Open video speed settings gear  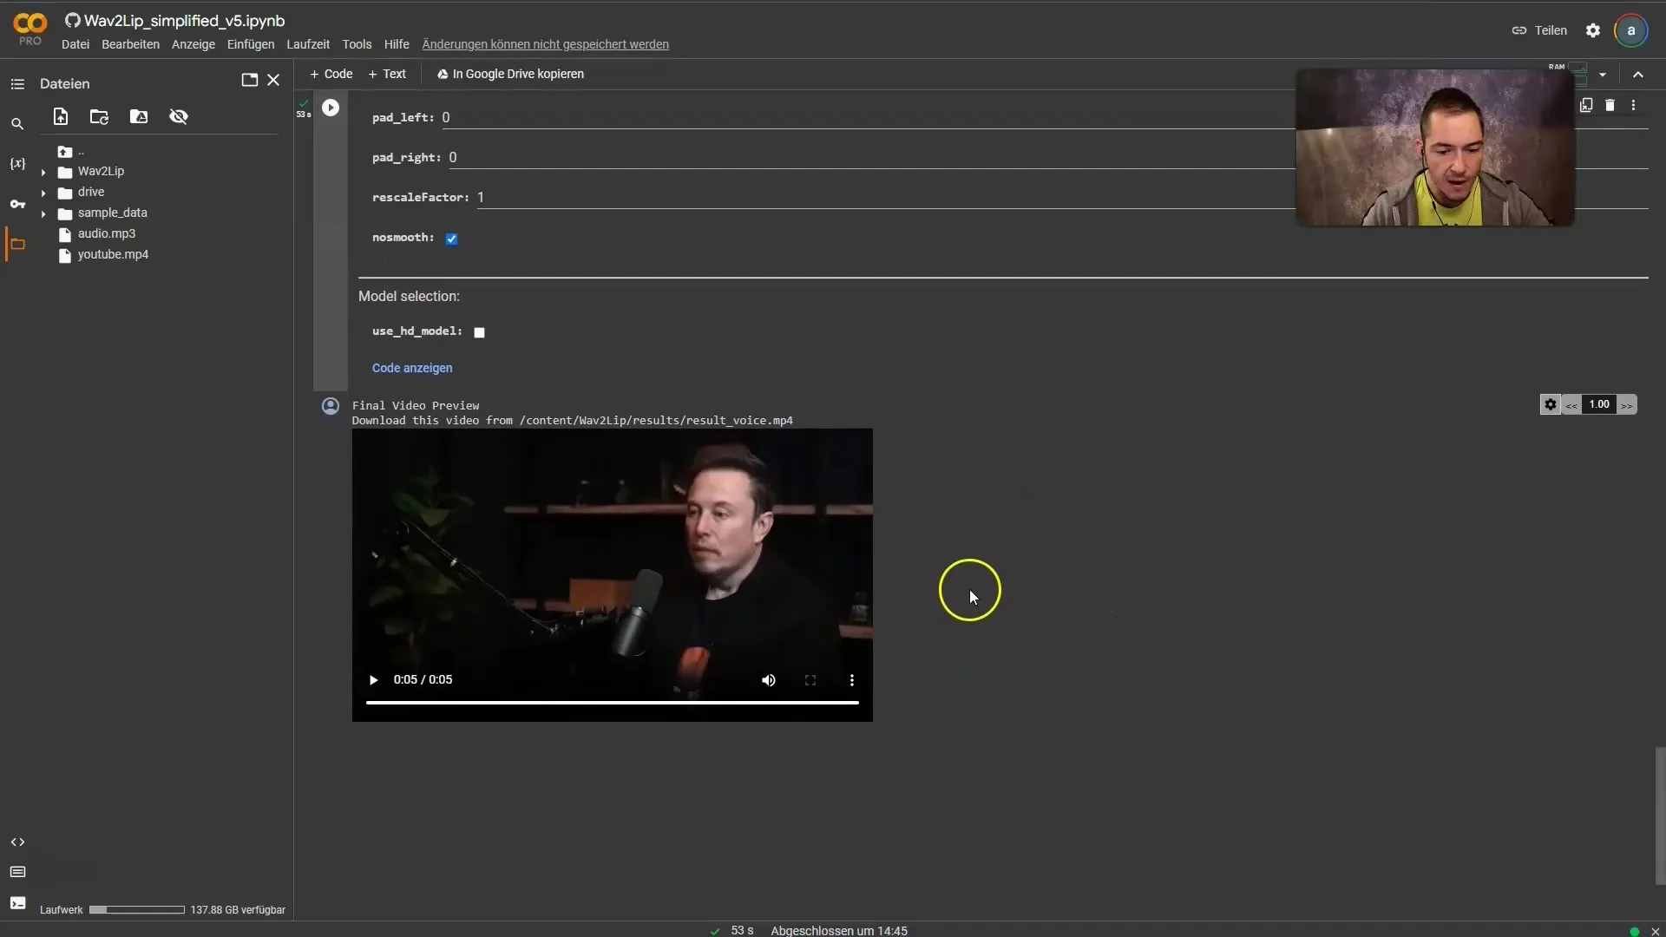tap(1551, 404)
